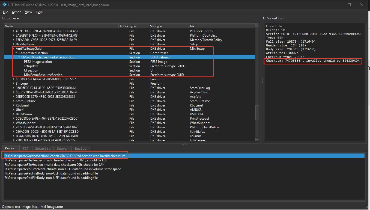The image size is (370, 210).
Task: Select the D3A4D768-B42D-4B87 file row
Action: [130, 136]
